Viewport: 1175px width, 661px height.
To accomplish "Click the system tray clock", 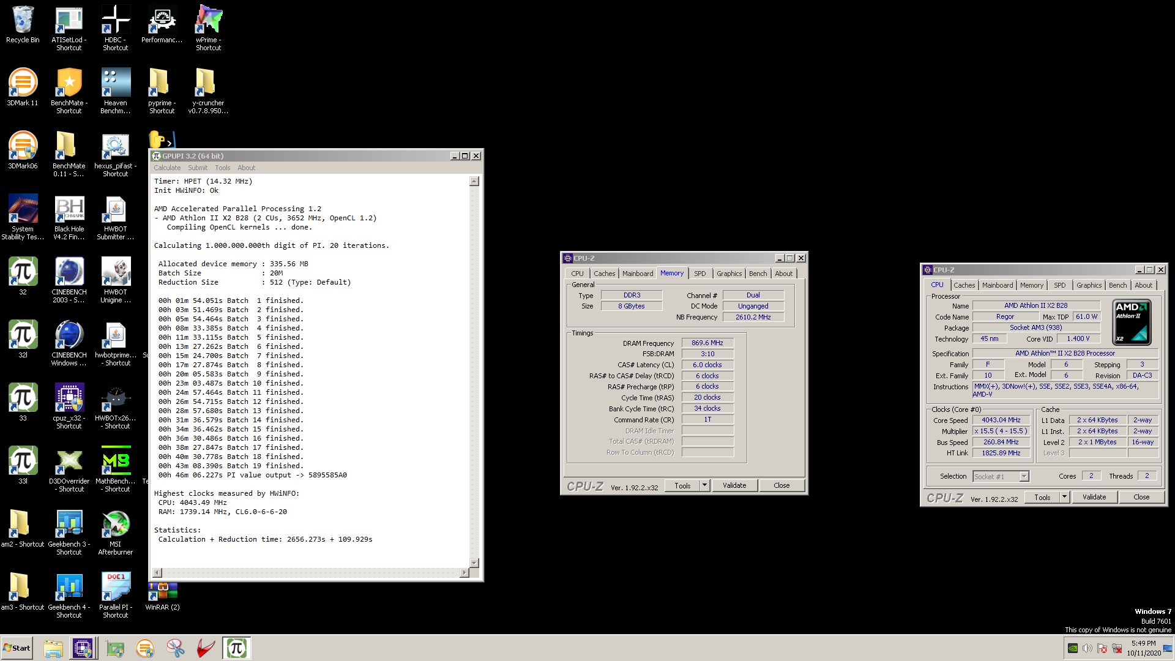I will (1143, 648).
